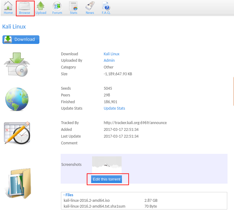Click the Edit this torrent button
Viewport: 234px width, 211px height.
107,179
